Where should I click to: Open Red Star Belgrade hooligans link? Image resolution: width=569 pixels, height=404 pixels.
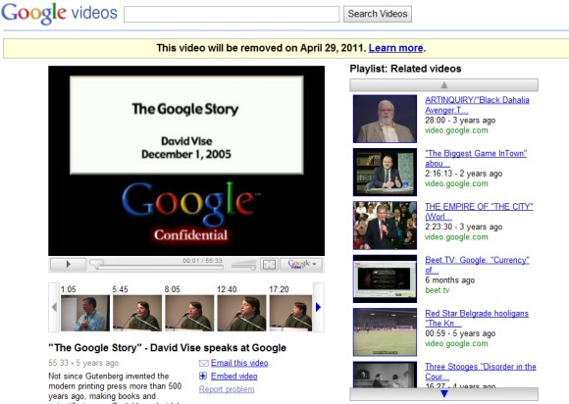pyautogui.click(x=477, y=318)
